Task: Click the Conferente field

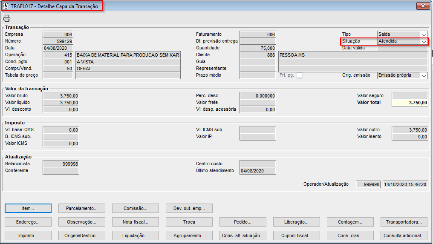Action: coord(61,171)
